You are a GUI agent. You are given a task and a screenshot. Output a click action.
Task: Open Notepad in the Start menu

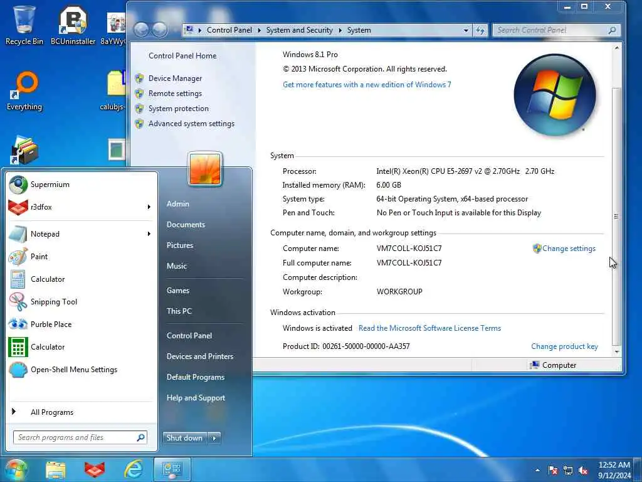click(x=81, y=234)
